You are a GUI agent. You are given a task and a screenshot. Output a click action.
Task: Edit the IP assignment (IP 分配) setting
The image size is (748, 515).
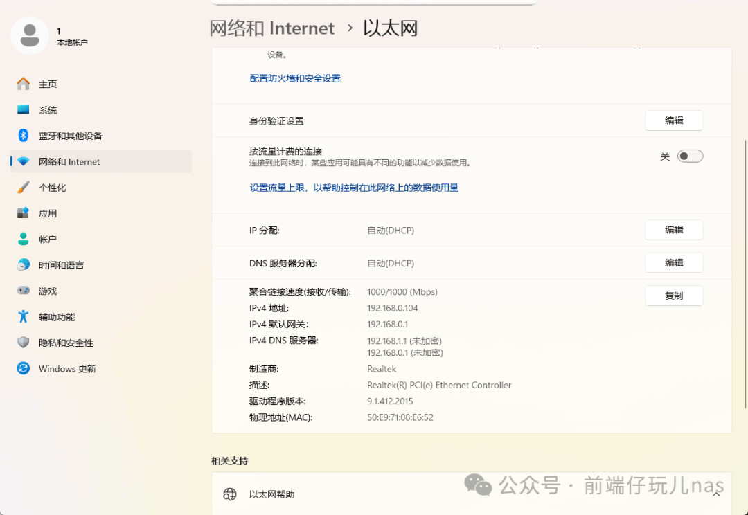(674, 230)
